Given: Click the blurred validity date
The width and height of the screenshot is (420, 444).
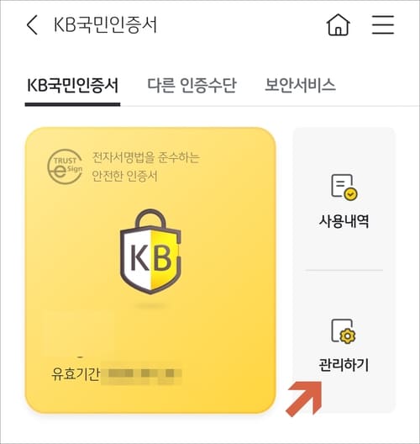Looking at the screenshot, I should tap(142, 375).
